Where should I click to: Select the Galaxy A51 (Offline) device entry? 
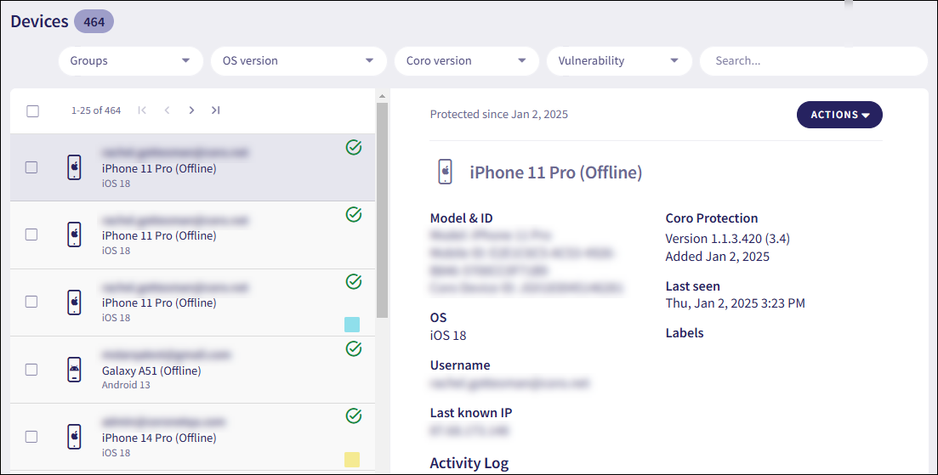(x=151, y=371)
